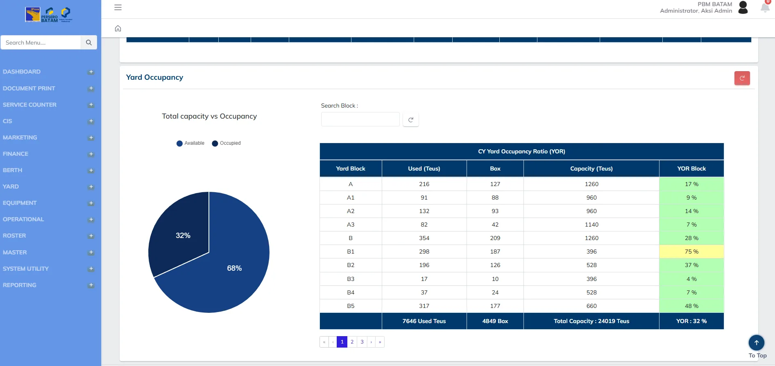Viewport: 775px width, 366px height.
Task: Go to pagination page 2
Action: pos(352,342)
